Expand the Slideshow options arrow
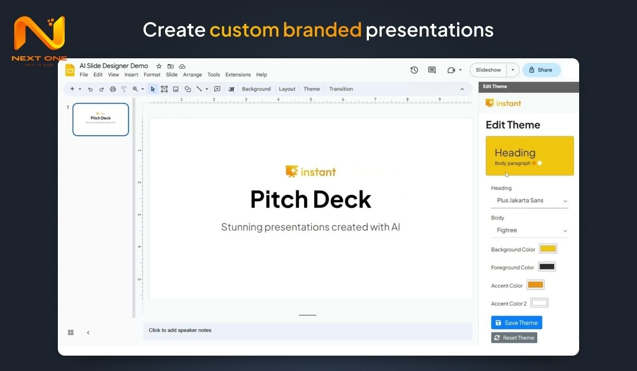Viewport: 637px width, 371px height. coord(512,70)
